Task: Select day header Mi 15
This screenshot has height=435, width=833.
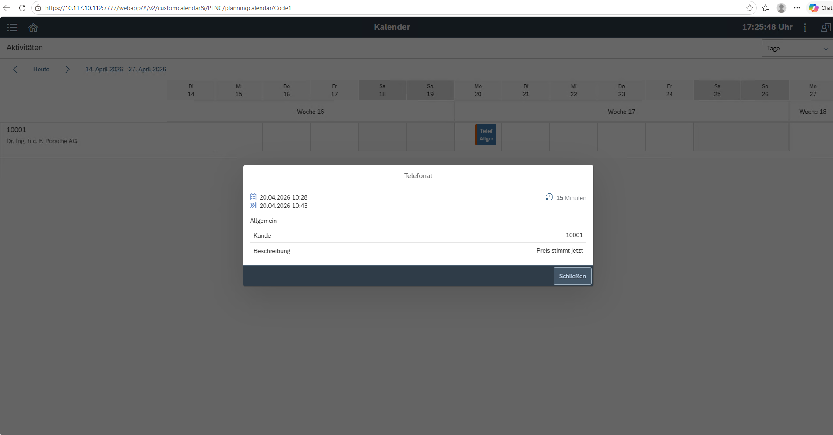Action: [x=239, y=90]
